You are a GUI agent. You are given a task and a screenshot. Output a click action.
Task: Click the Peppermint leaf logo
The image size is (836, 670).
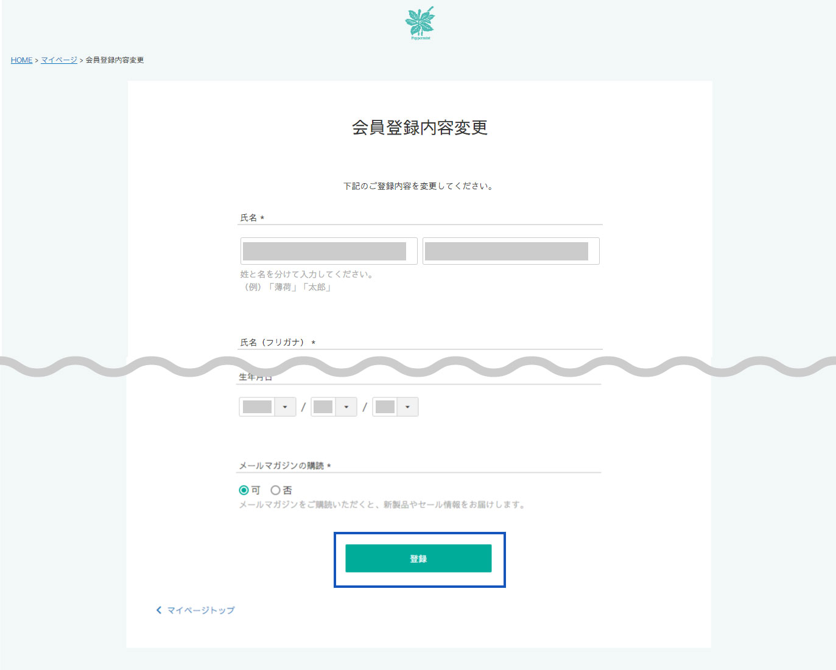tap(420, 21)
